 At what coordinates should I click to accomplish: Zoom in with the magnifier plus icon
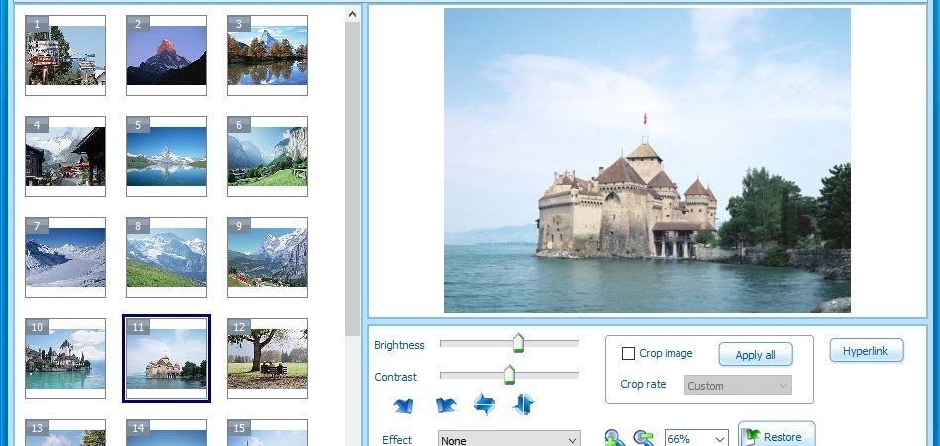point(614,438)
